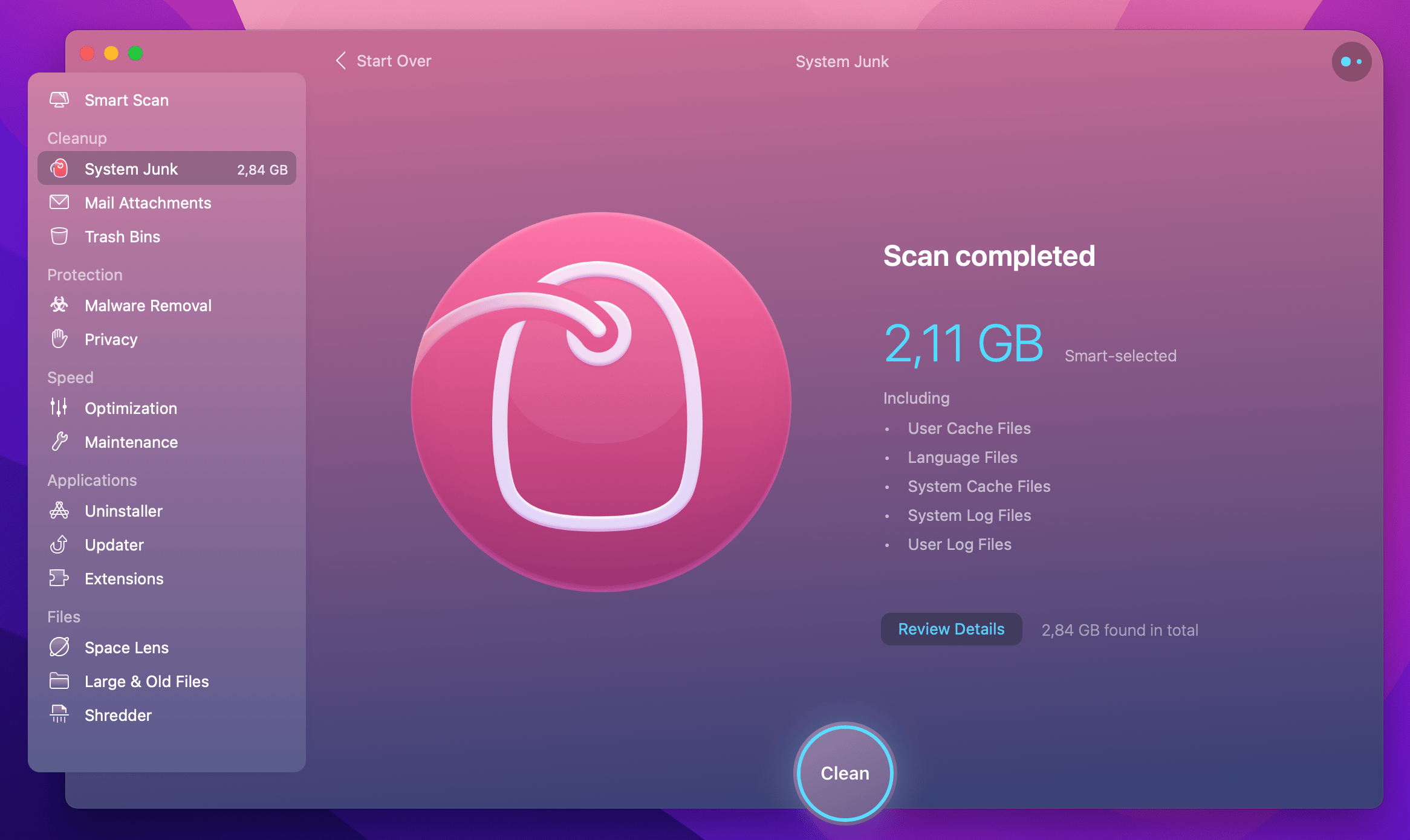This screenshot has width=1410, height=840.
Task: Open the Maintenance module
Action: pos(167,442)
